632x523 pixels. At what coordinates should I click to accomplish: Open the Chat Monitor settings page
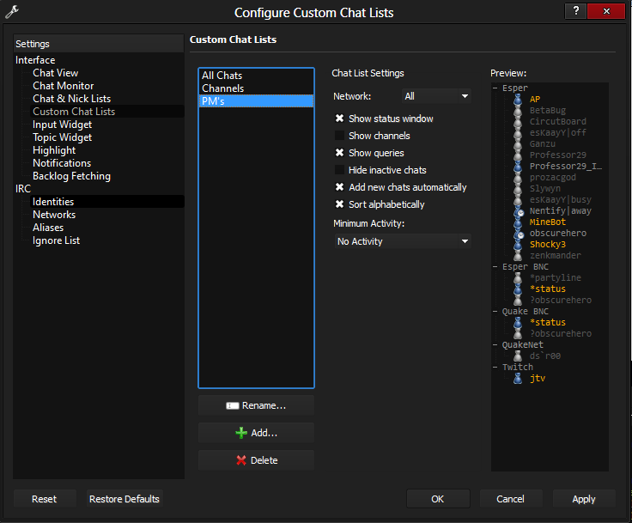(64, 86)
